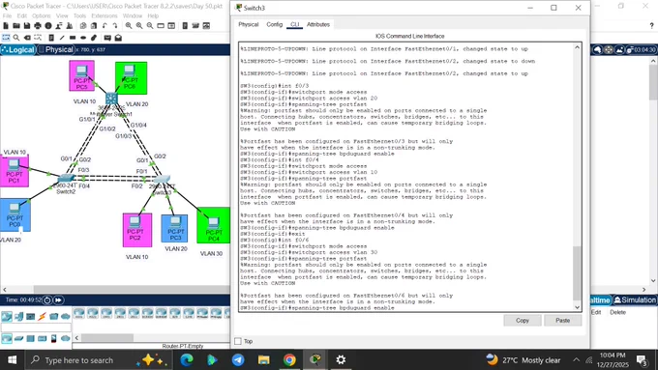Click the workspace horizontal scrollbar thumb
This screenshot has height=370, width=658.
point(133,290)
